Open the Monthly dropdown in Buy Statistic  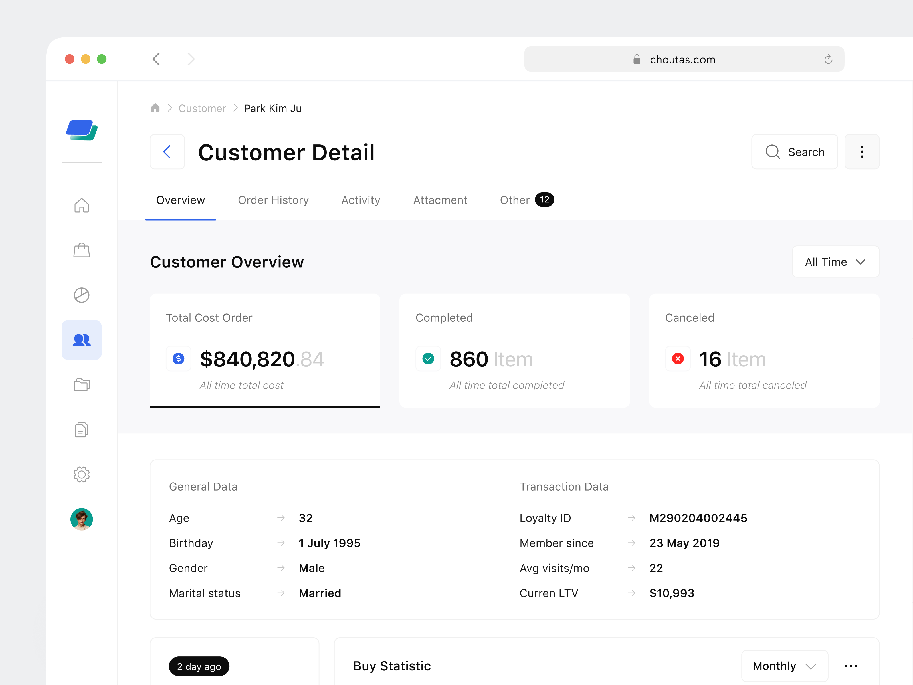click(x=784, y=666)
